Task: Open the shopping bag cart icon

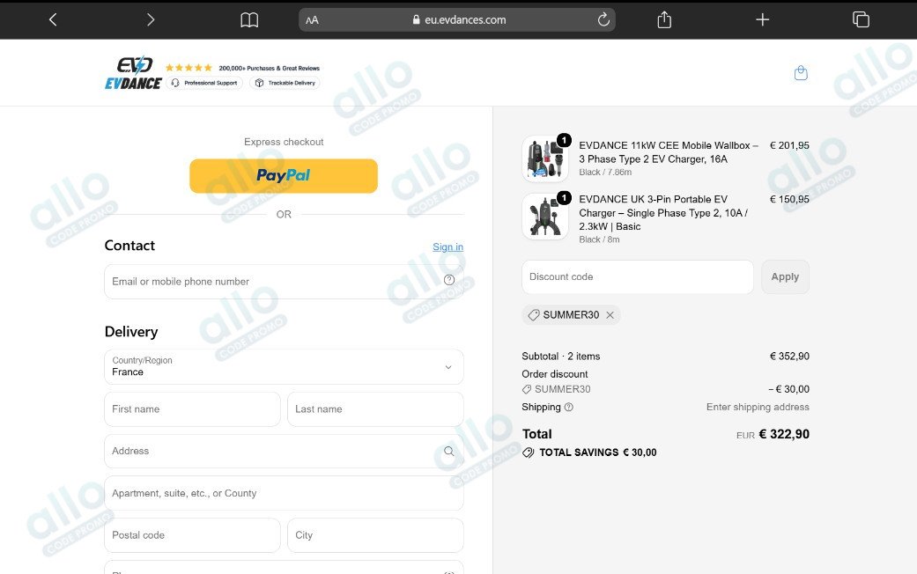Action: [801, 73]
